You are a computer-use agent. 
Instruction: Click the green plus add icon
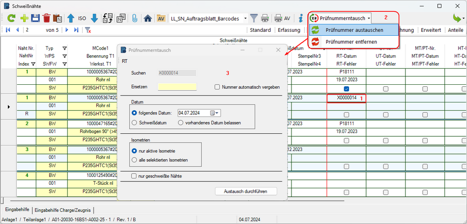(24, 18)
